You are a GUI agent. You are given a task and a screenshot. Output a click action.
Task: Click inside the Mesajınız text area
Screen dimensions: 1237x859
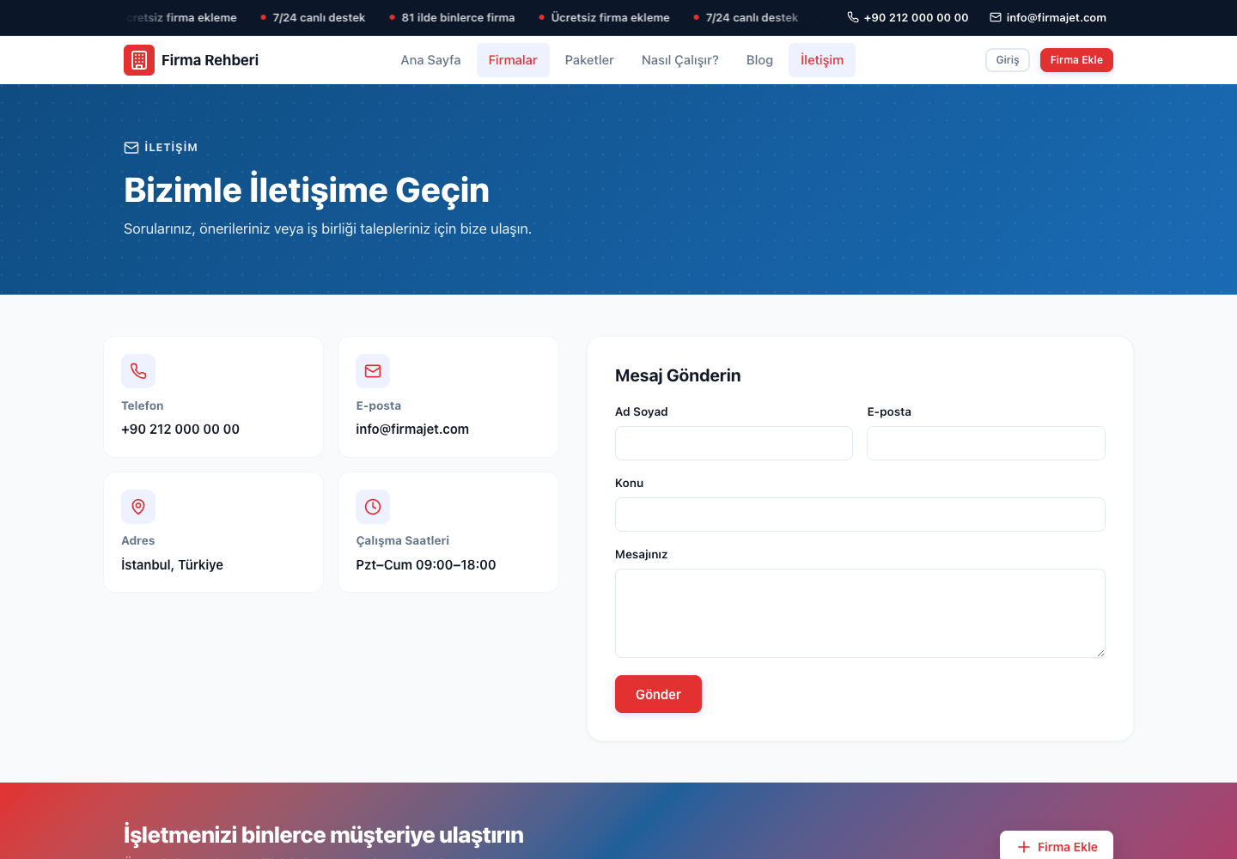[x=860, y=613]
